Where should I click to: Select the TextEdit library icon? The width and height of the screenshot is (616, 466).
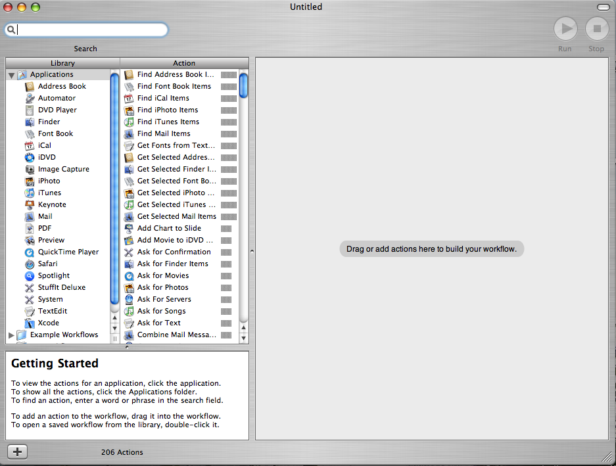pyautogui.click(x=30, y=311)
